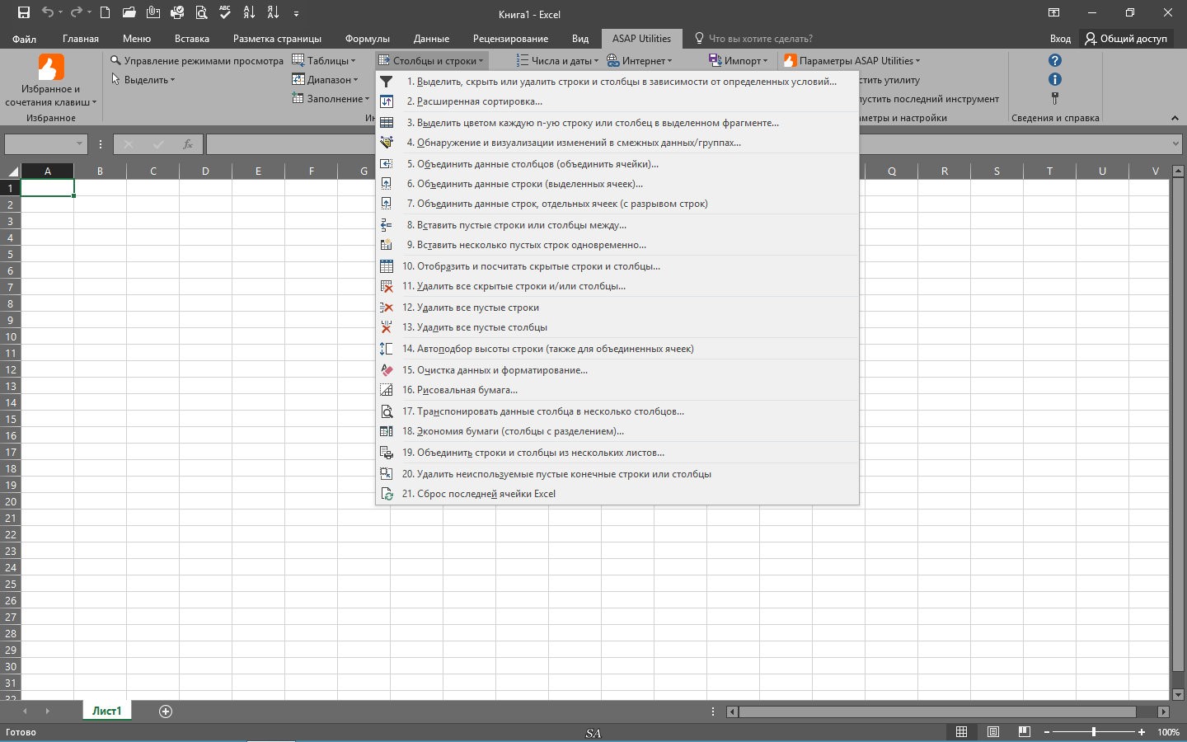Image resolution: width=1187 pixels, height=742 pixels.
Task: Click the Лист1 sheet tab
Action: (x=106, y=711)
